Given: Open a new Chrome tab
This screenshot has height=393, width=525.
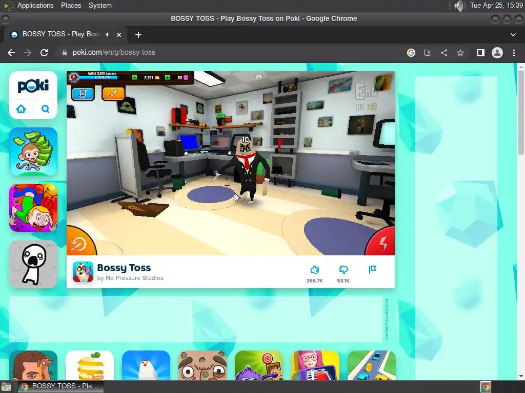Looking at the screenshot, I should click(x=138, y=34).
